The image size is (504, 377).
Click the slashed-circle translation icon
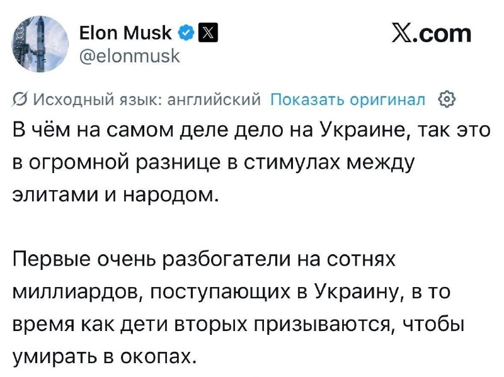pos(19,100)
